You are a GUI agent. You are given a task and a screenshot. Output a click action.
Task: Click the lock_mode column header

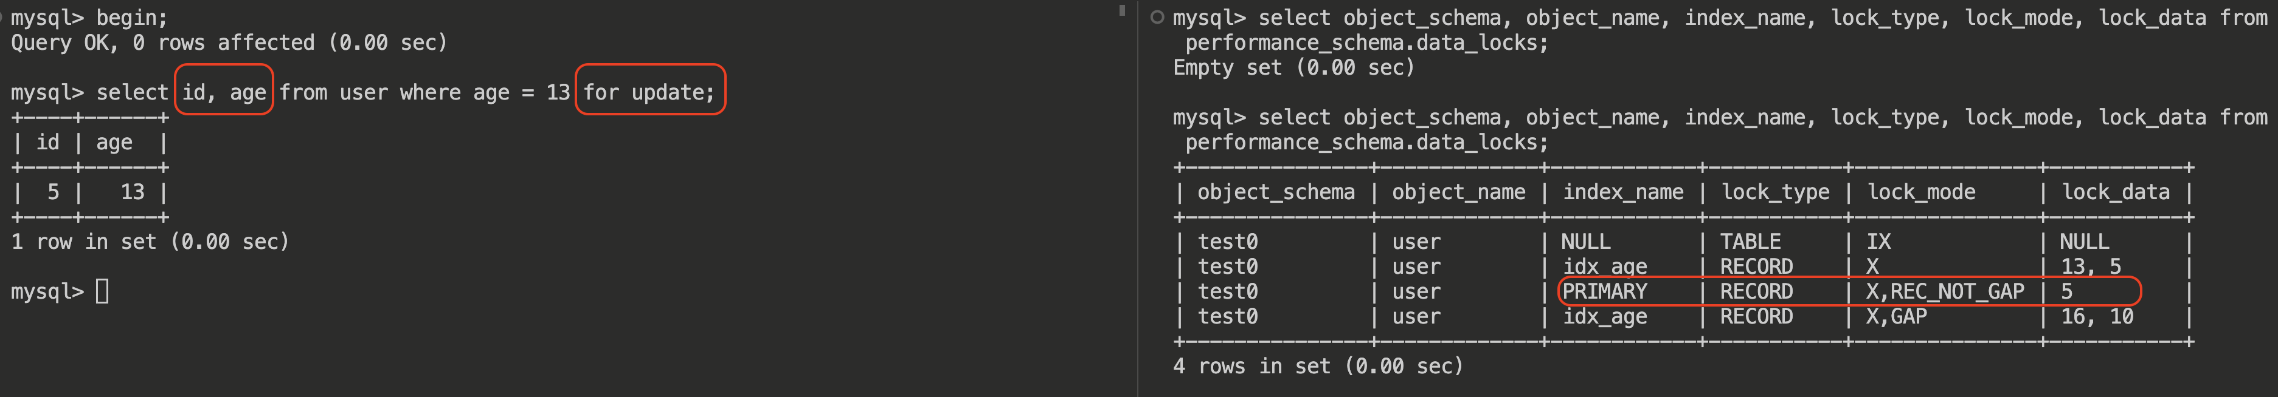[1921, 192]
